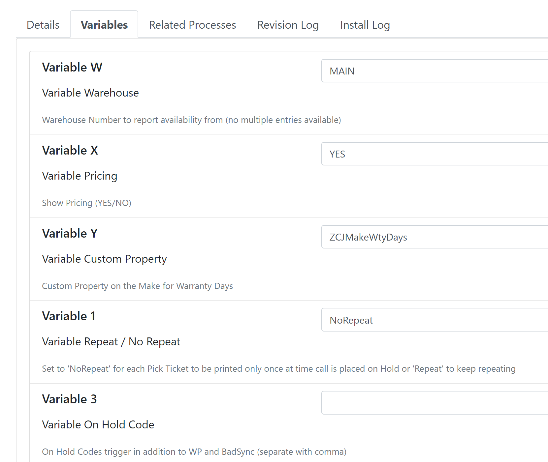Open the Install Log tab

tap(365, 25)
